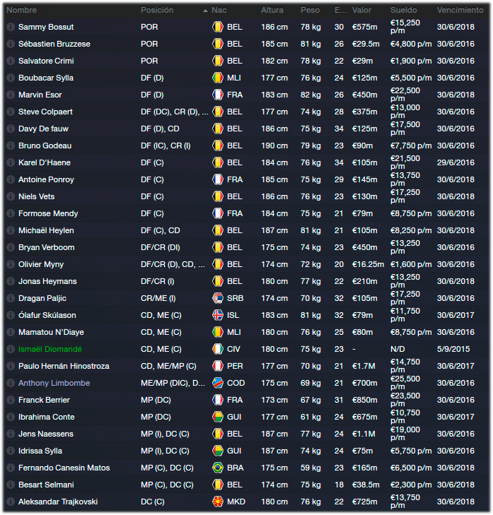Screen dimensions: 493x515
Task: Sort by Peso column header
Action: (x=310, y=10)
